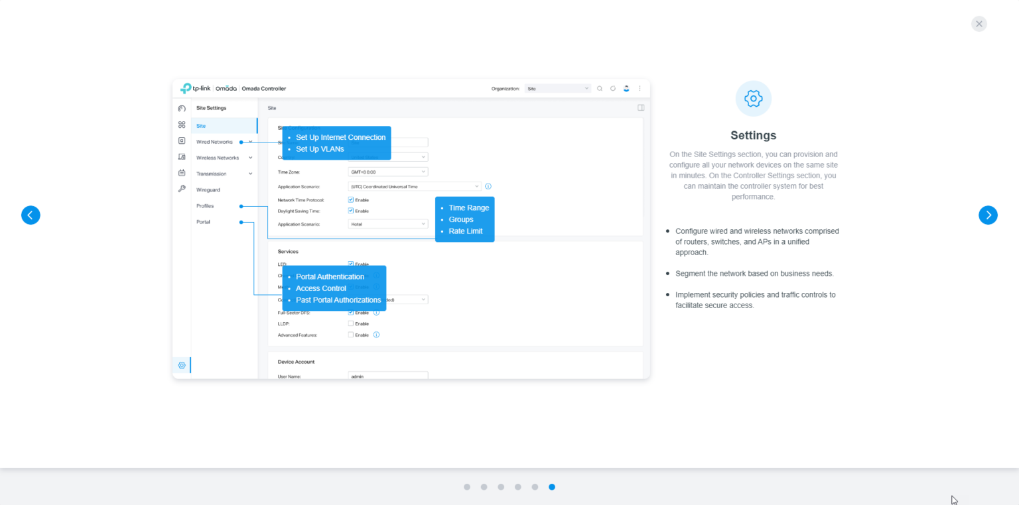The height and width of the screenshot is (505, 1019).
Task: Uncheck Daylight Saving Time Enable checkbox
Action: (351, 211)
